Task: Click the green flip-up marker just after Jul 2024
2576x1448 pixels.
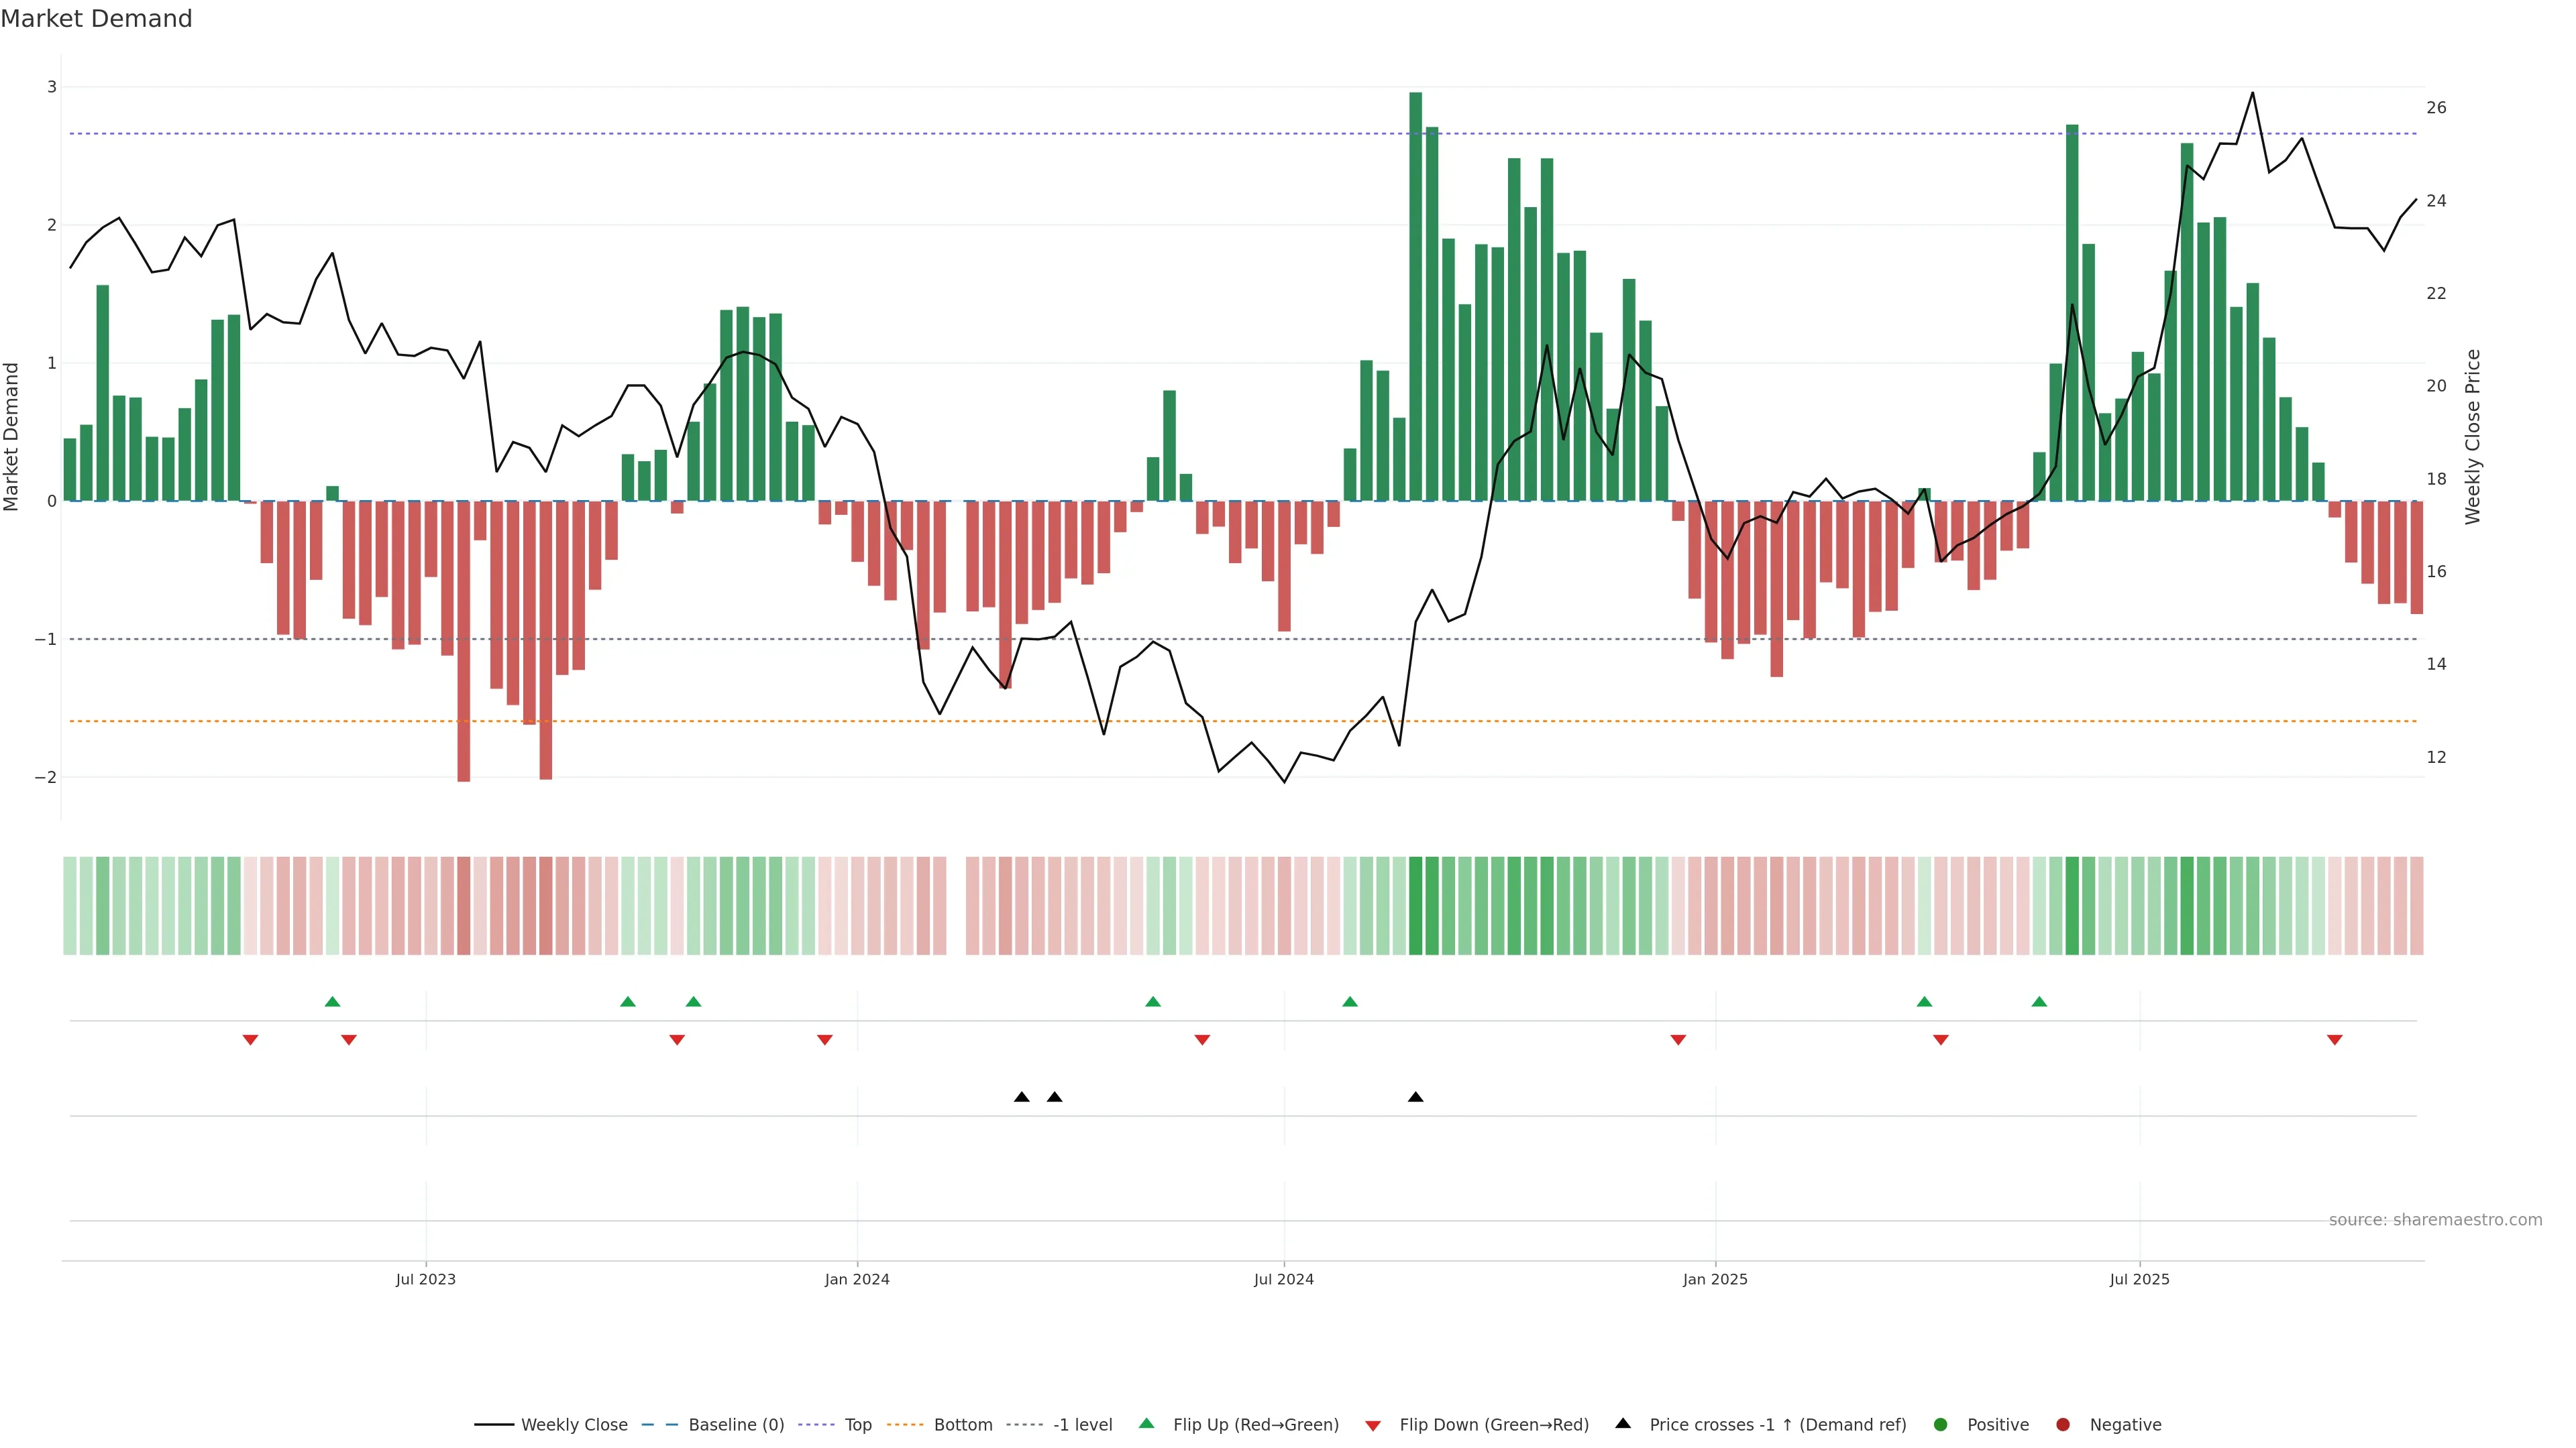Action: click(1350, 1002)
